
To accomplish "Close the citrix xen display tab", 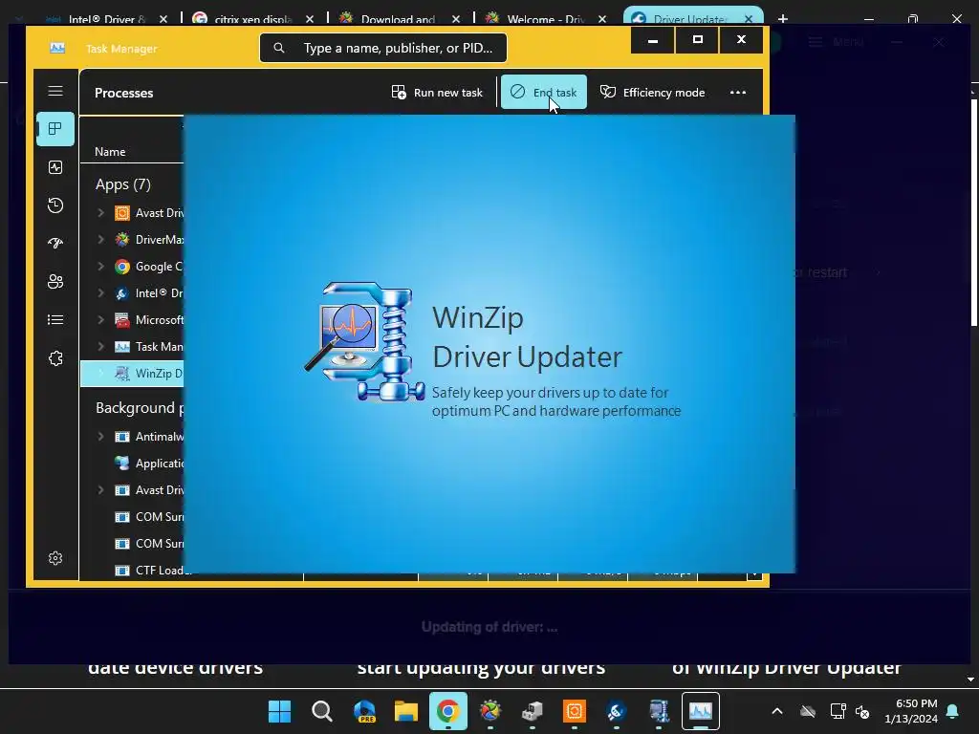I will [x=310, y=19].
